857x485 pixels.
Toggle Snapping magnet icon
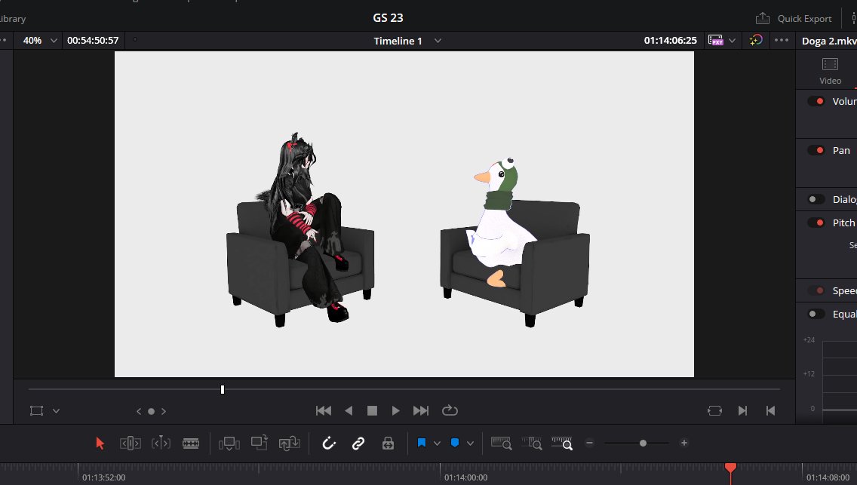pos(328,443)
